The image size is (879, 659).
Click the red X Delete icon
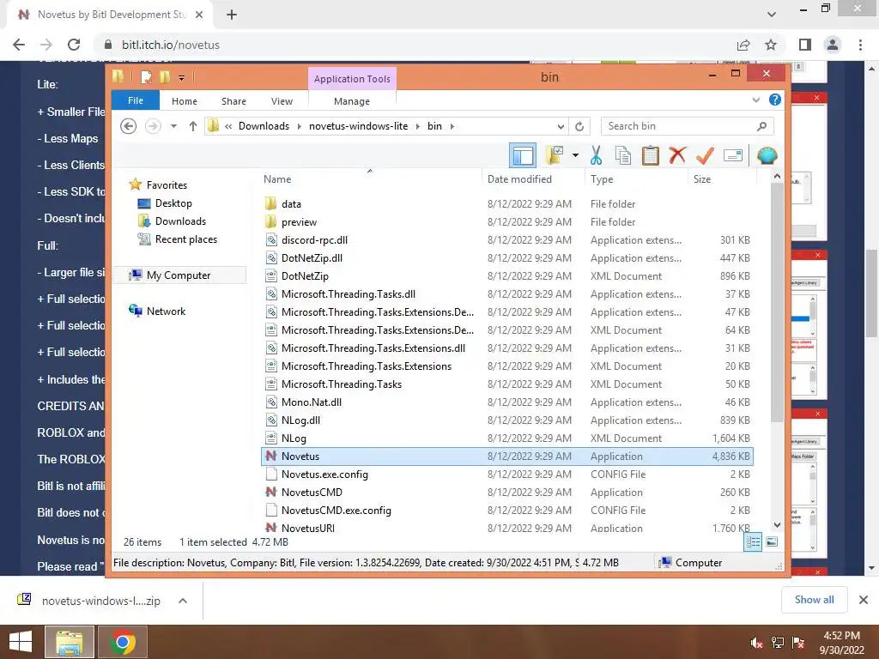677,155
